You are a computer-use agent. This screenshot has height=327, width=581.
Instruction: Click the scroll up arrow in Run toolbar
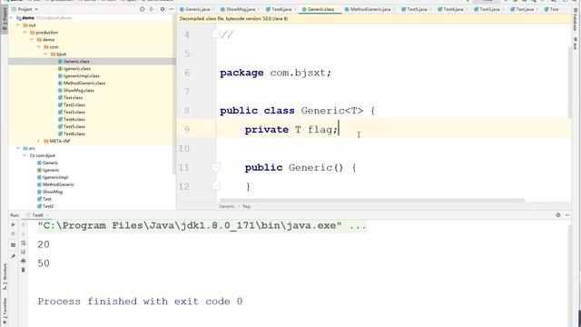click(x=23, y=224)
